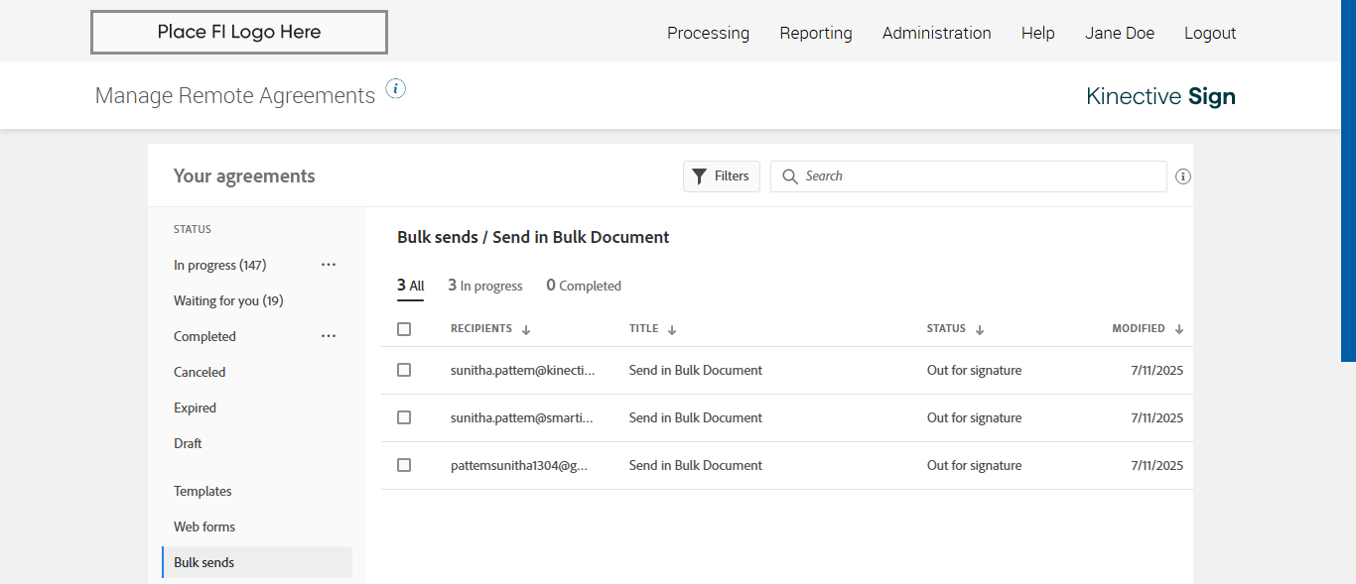Open the Completed ellipsis menu
The height and width of the screenshot is (584, 1356).
329,336
